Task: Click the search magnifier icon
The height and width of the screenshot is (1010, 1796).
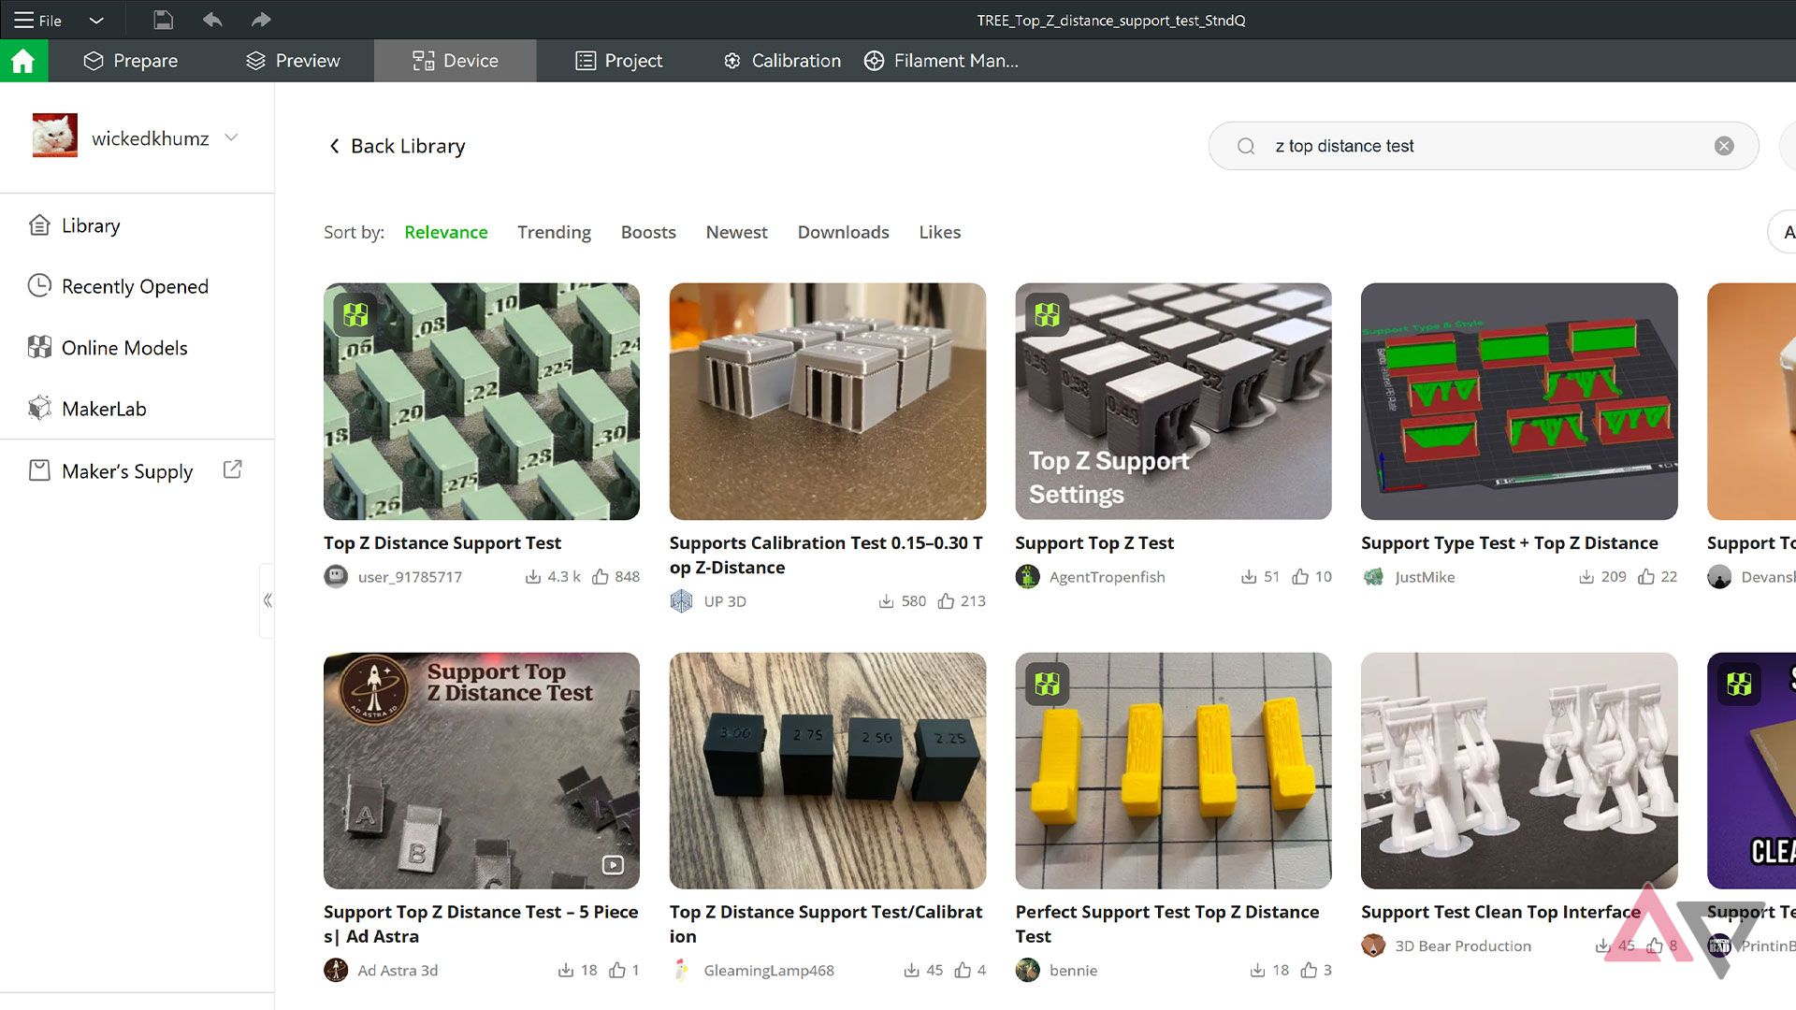Action: 1246,146
